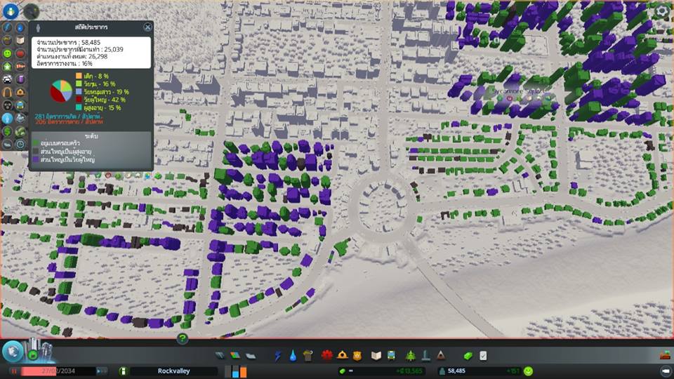
Task: Select the Public transport bus info view
Action: (20, 105)
